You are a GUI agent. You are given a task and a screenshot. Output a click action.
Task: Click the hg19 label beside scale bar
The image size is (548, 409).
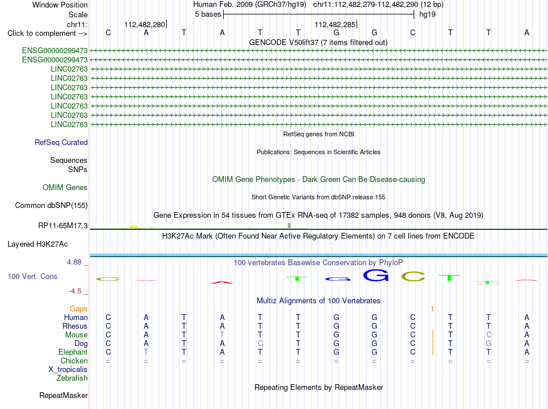427,14
